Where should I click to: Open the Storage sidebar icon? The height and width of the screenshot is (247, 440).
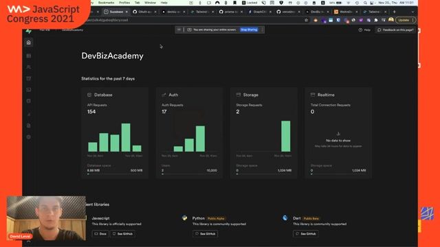(29, 78)
